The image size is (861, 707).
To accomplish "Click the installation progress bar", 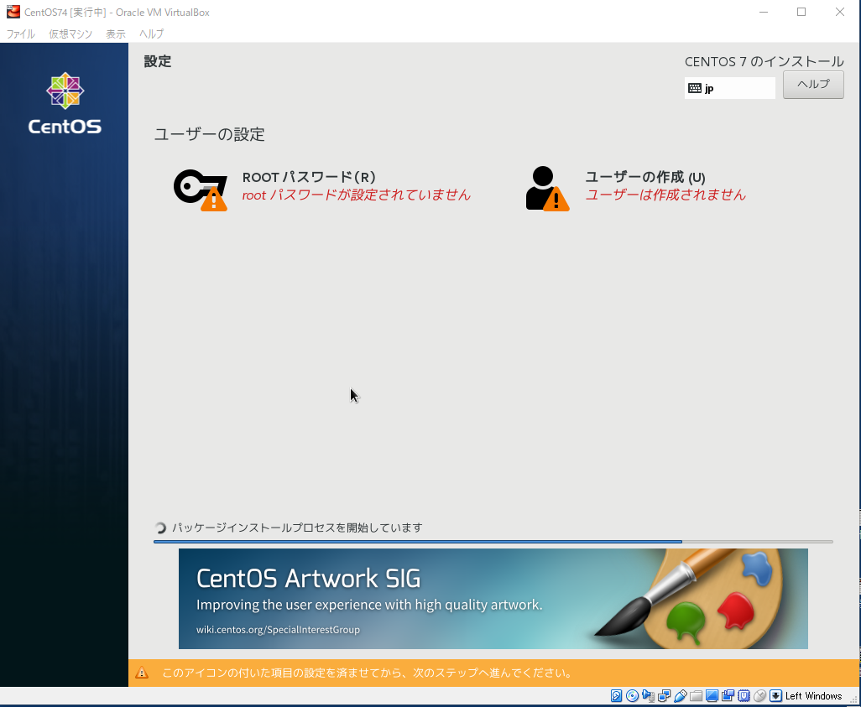I will [x=493, y=542].
